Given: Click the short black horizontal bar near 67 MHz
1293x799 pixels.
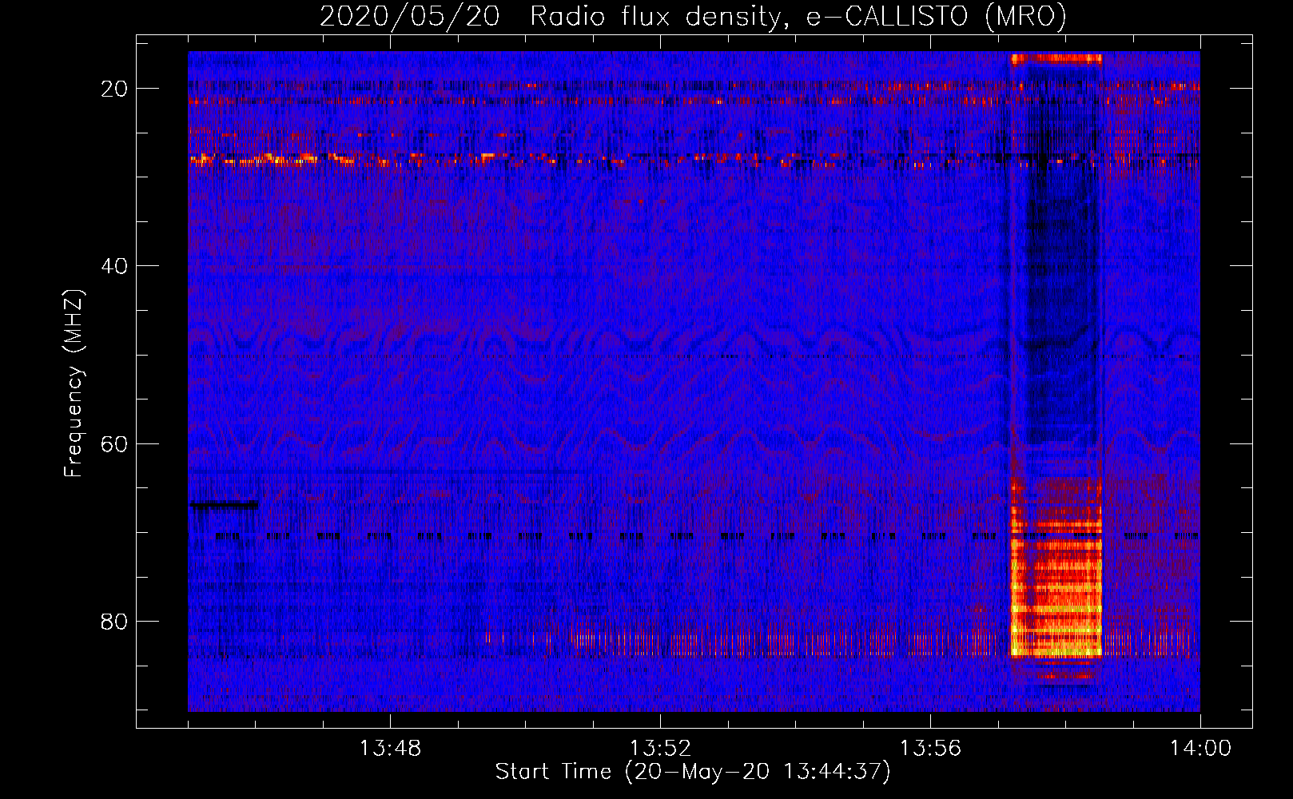Looking at the screenshot, I should (x=224, y=504).
